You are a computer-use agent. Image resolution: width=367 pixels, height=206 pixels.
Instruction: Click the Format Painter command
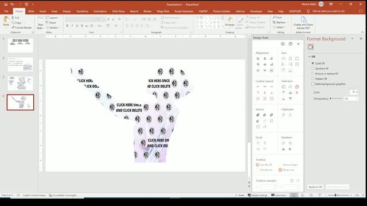point(22,27)
